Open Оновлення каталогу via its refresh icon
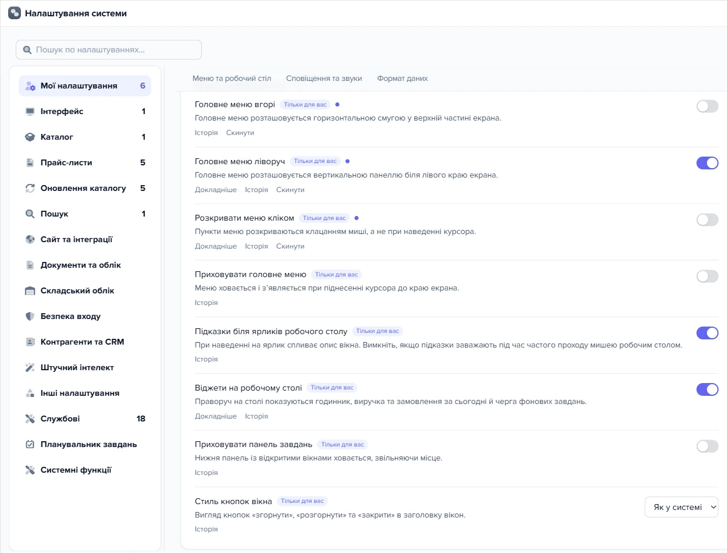This screenshot has width=727, height=553. pos(30,189)
